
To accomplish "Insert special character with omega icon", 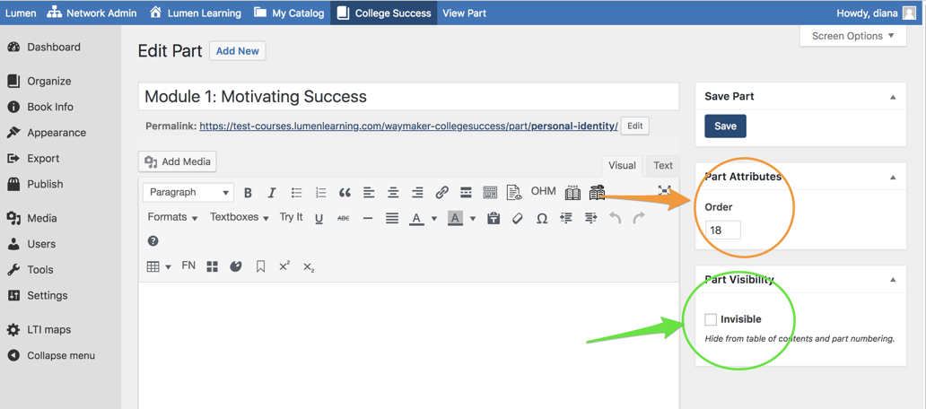I will click(x=542, y=218).
